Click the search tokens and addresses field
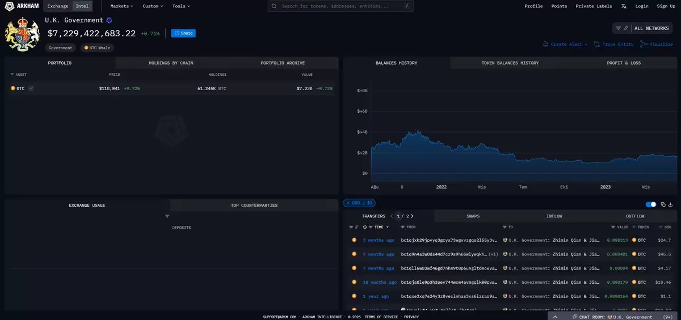The width and height of the screenshot is (681, 320). click(340, 6)
